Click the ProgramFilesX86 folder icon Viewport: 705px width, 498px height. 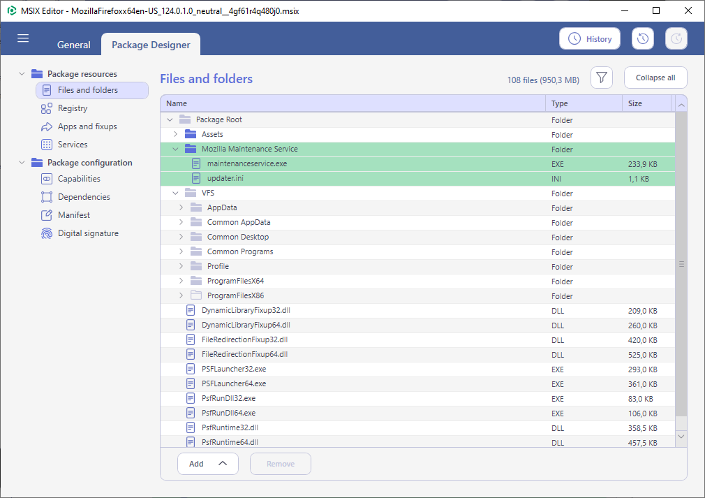coord(196,295)
